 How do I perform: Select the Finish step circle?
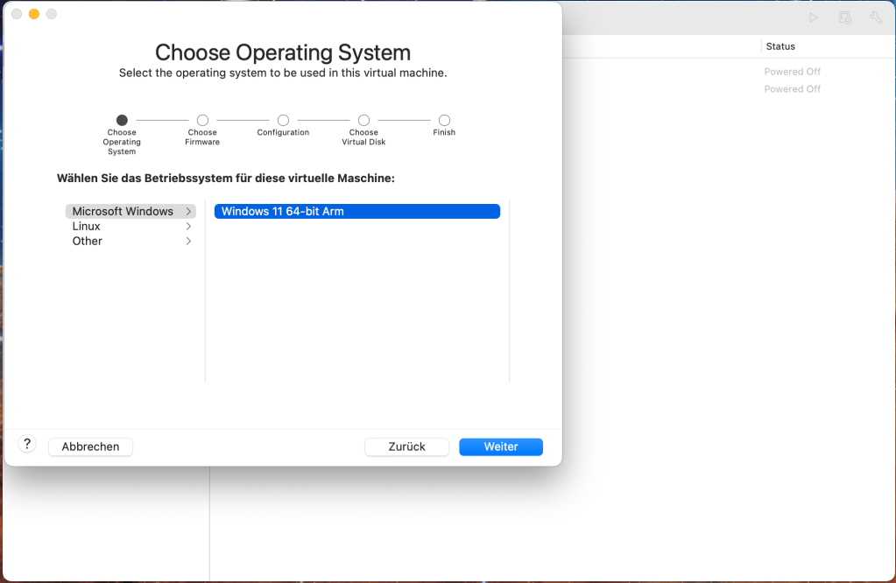(x=443, y=121)
